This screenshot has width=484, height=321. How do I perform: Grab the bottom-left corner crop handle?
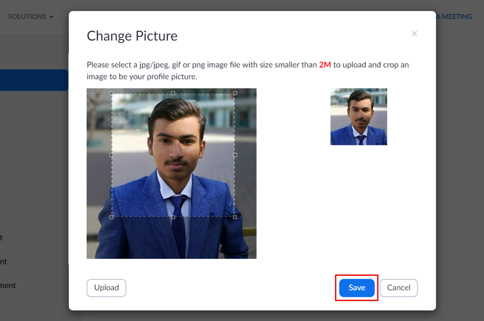coord(112,217)
